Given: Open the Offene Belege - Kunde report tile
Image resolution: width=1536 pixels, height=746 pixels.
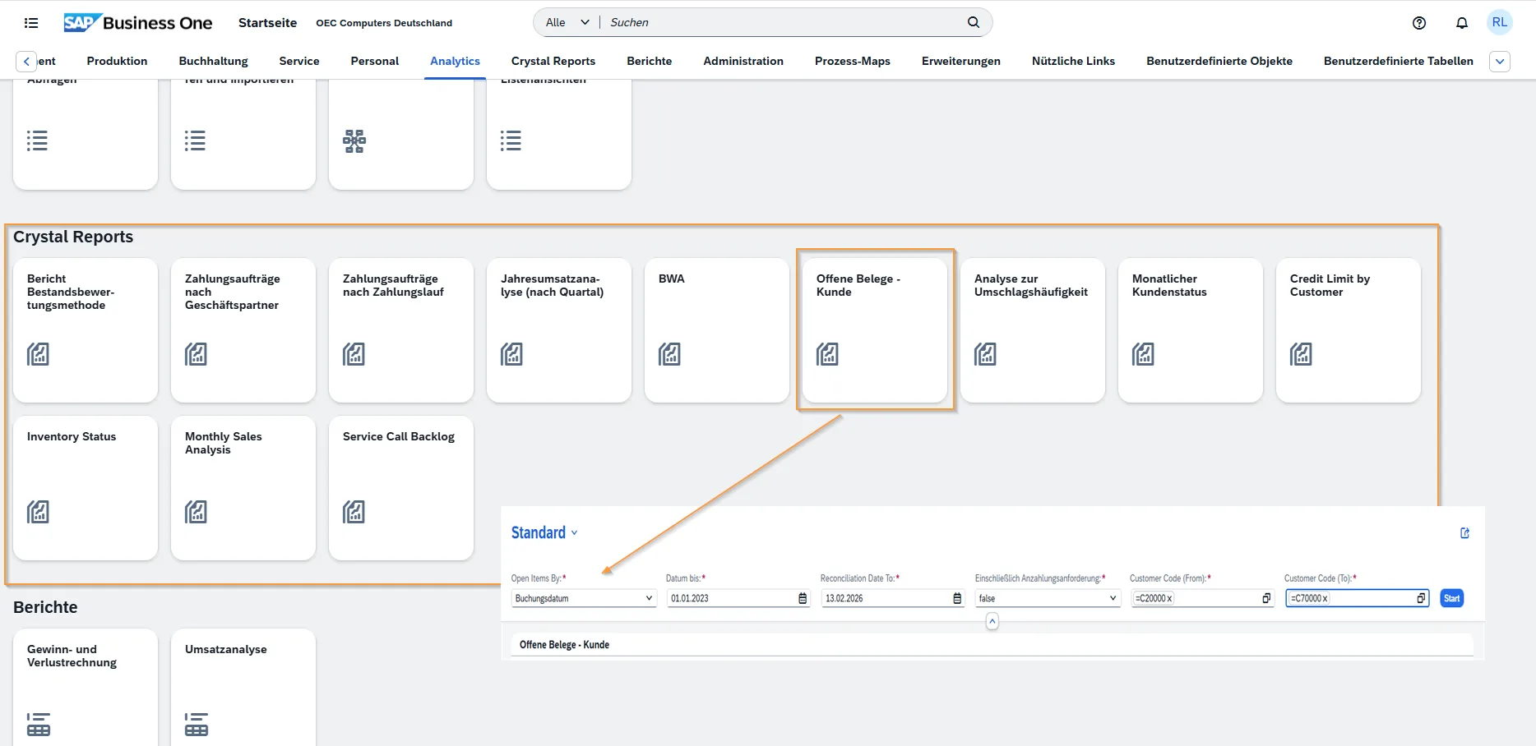Looking at the screenshot, I should (874, 329).
